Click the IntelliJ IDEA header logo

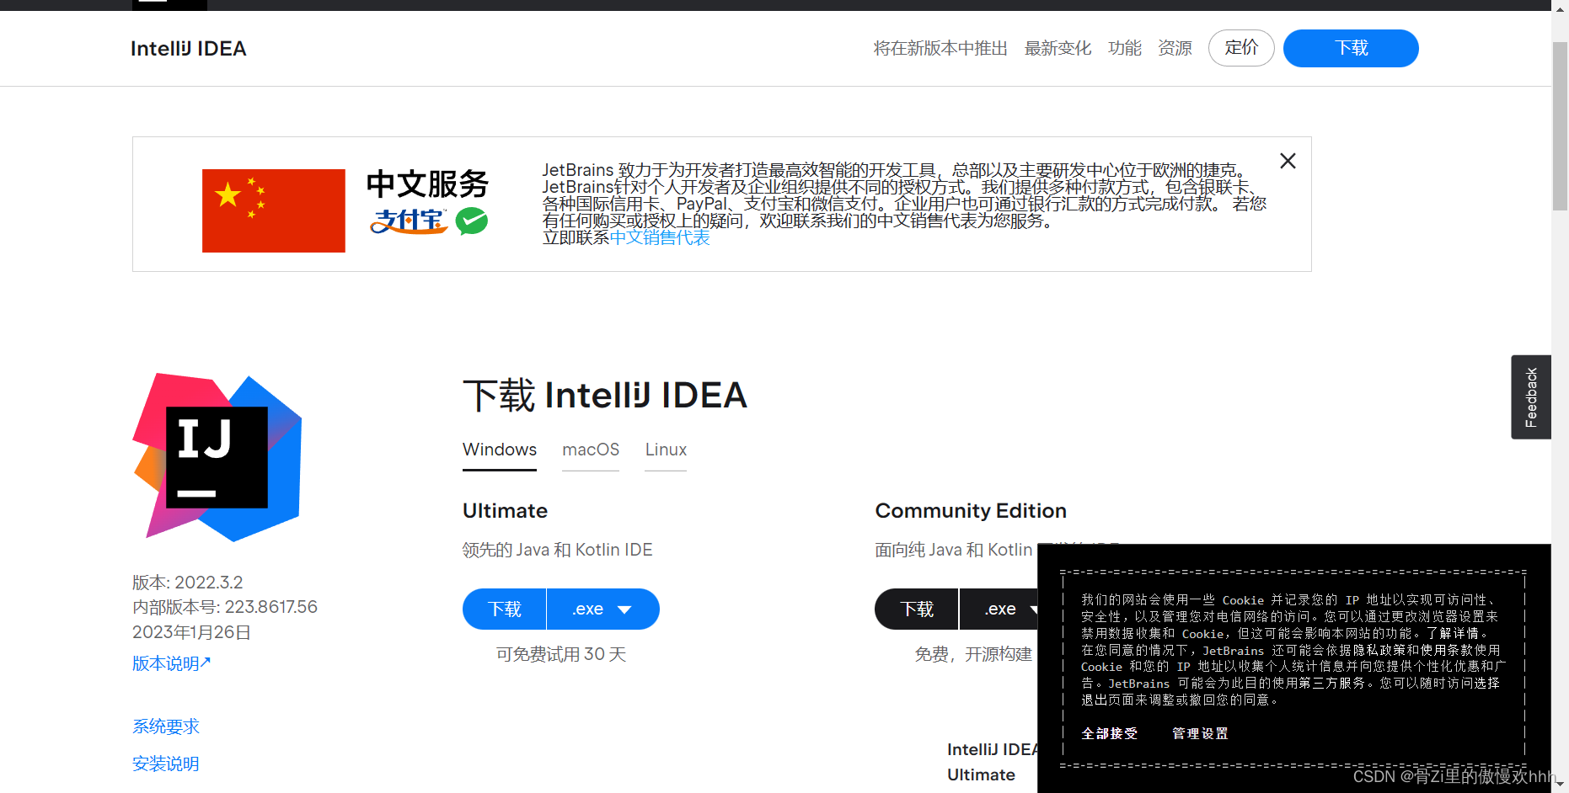pyautogui.click(x=188, y=49)
